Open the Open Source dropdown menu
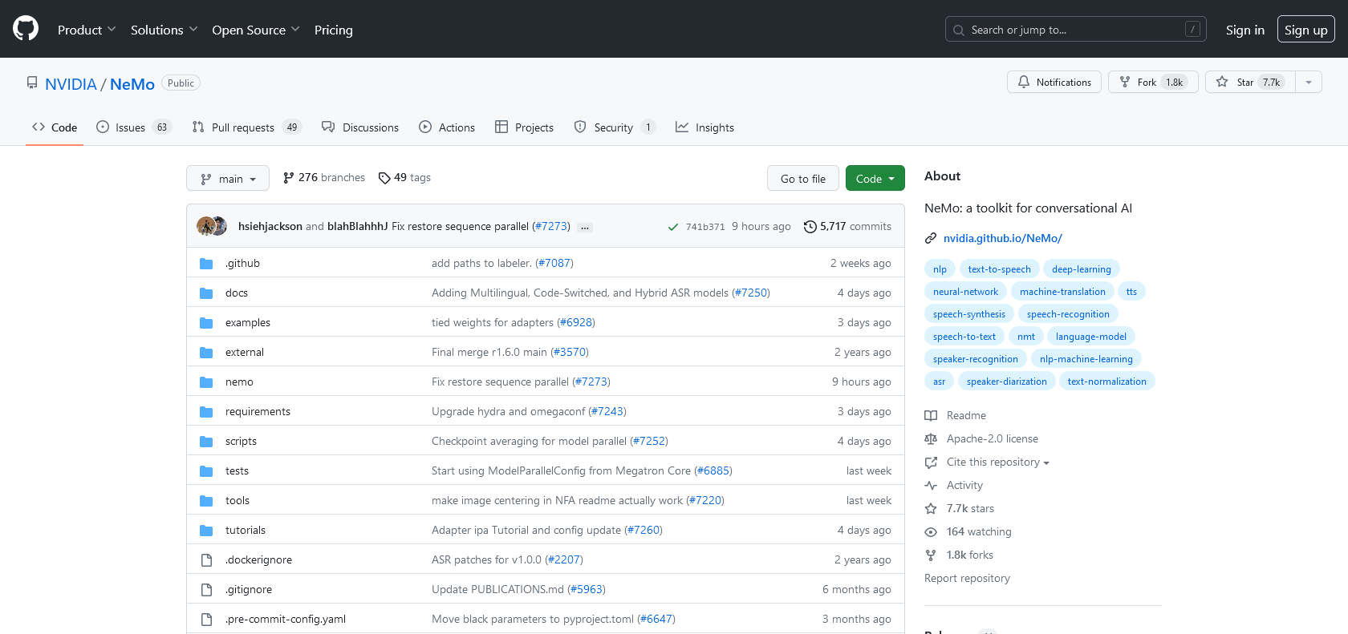The height and width of the screenshot is (634, 1348). click(x=256, y=30)
